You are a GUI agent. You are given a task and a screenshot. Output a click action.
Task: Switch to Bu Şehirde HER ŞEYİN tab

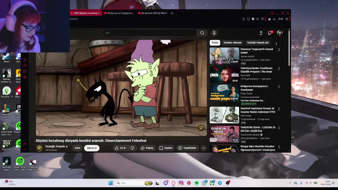[x=153, y=13]
